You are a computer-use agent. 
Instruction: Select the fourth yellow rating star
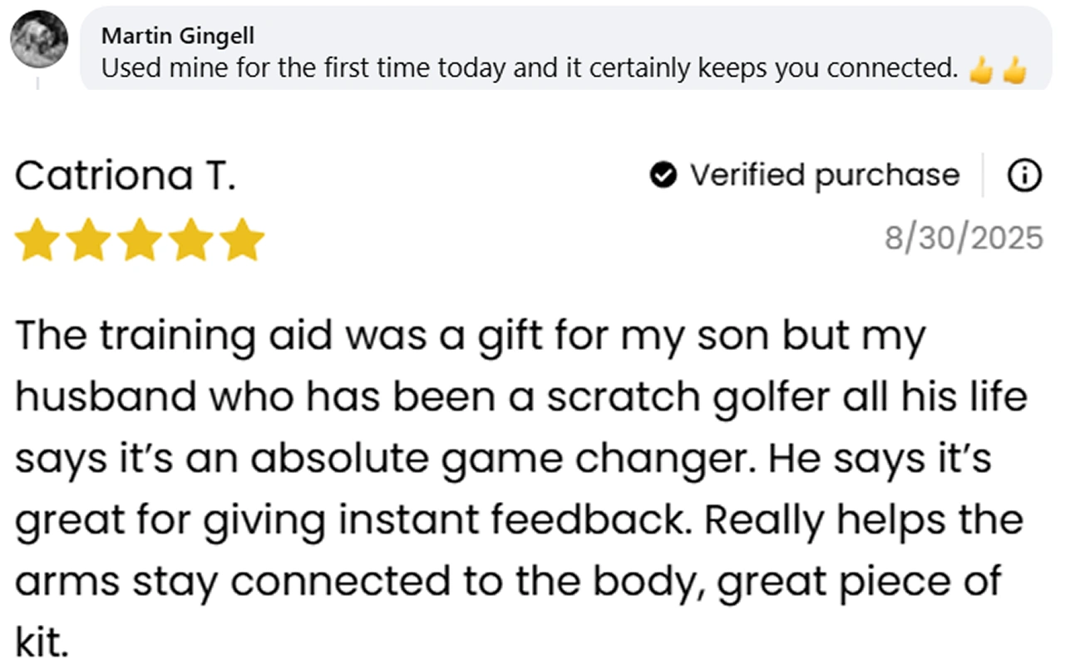click(x=192, y=241)
